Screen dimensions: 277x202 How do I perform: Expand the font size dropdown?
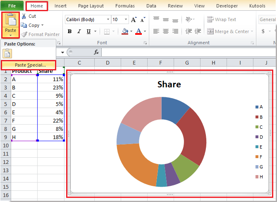click(x=126, y=19)
